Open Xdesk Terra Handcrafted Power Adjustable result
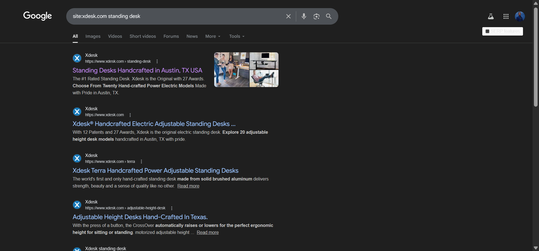539x251 pixels. 156,170
